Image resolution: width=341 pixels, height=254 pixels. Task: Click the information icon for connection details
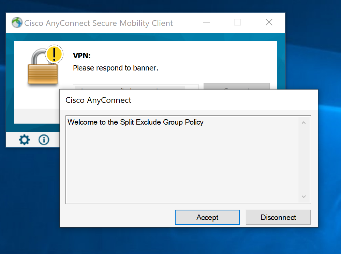click(x=44, y=140)
